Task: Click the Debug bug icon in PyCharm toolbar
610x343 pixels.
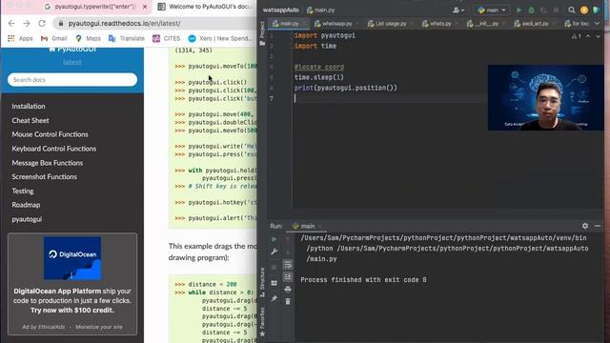Action: (531, 10)
